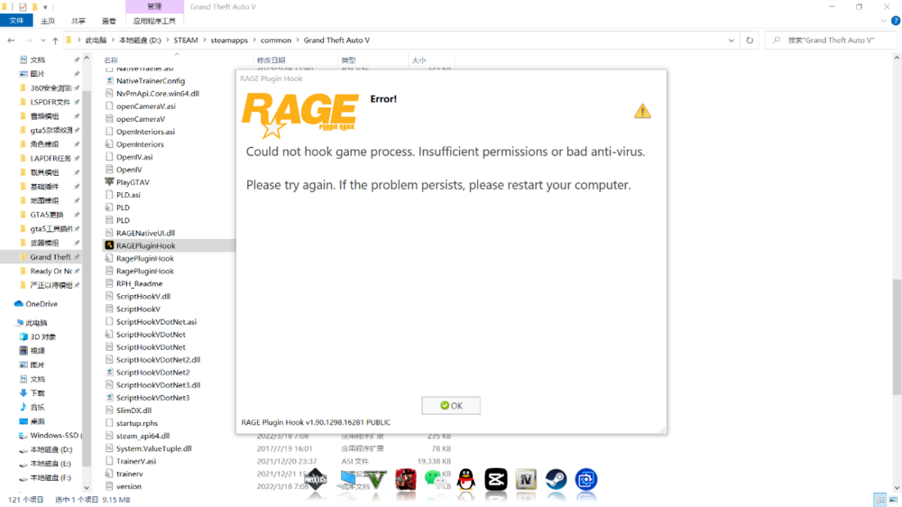Expand breadcrumb arrow after 此电脑
The image size is (902, 507).
coord(113,41)
